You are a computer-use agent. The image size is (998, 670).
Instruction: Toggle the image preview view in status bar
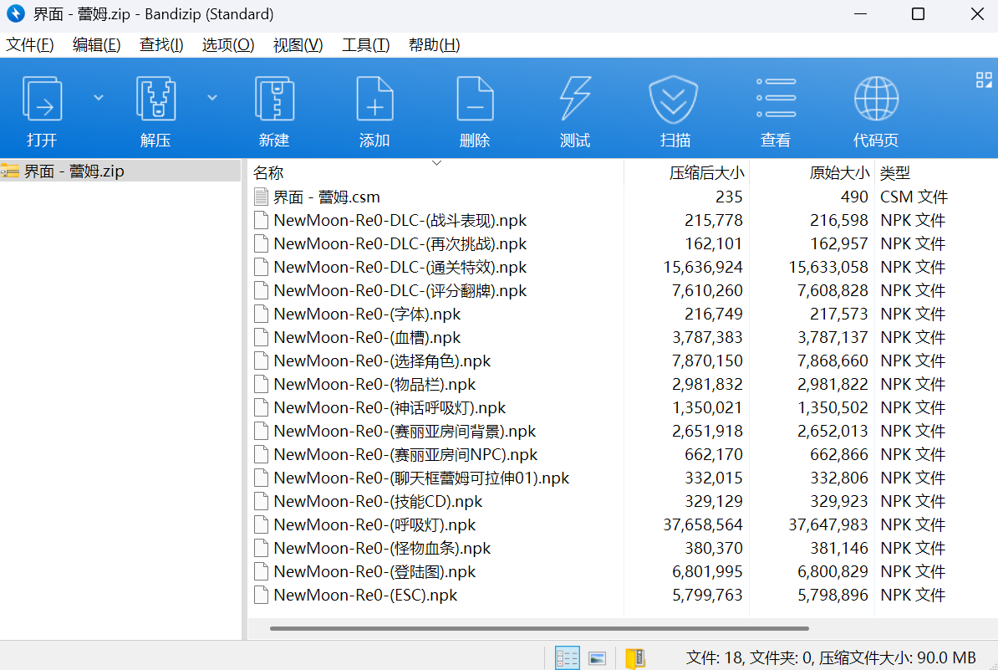coord(597,658)
